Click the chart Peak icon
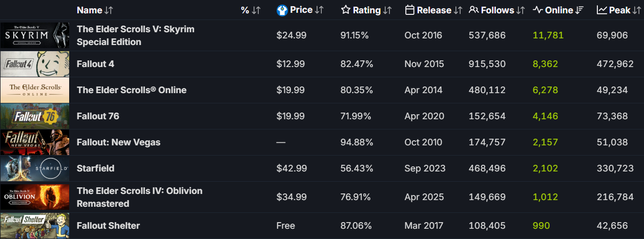Screen dimensions: 644x239 [x=602, y=10]
